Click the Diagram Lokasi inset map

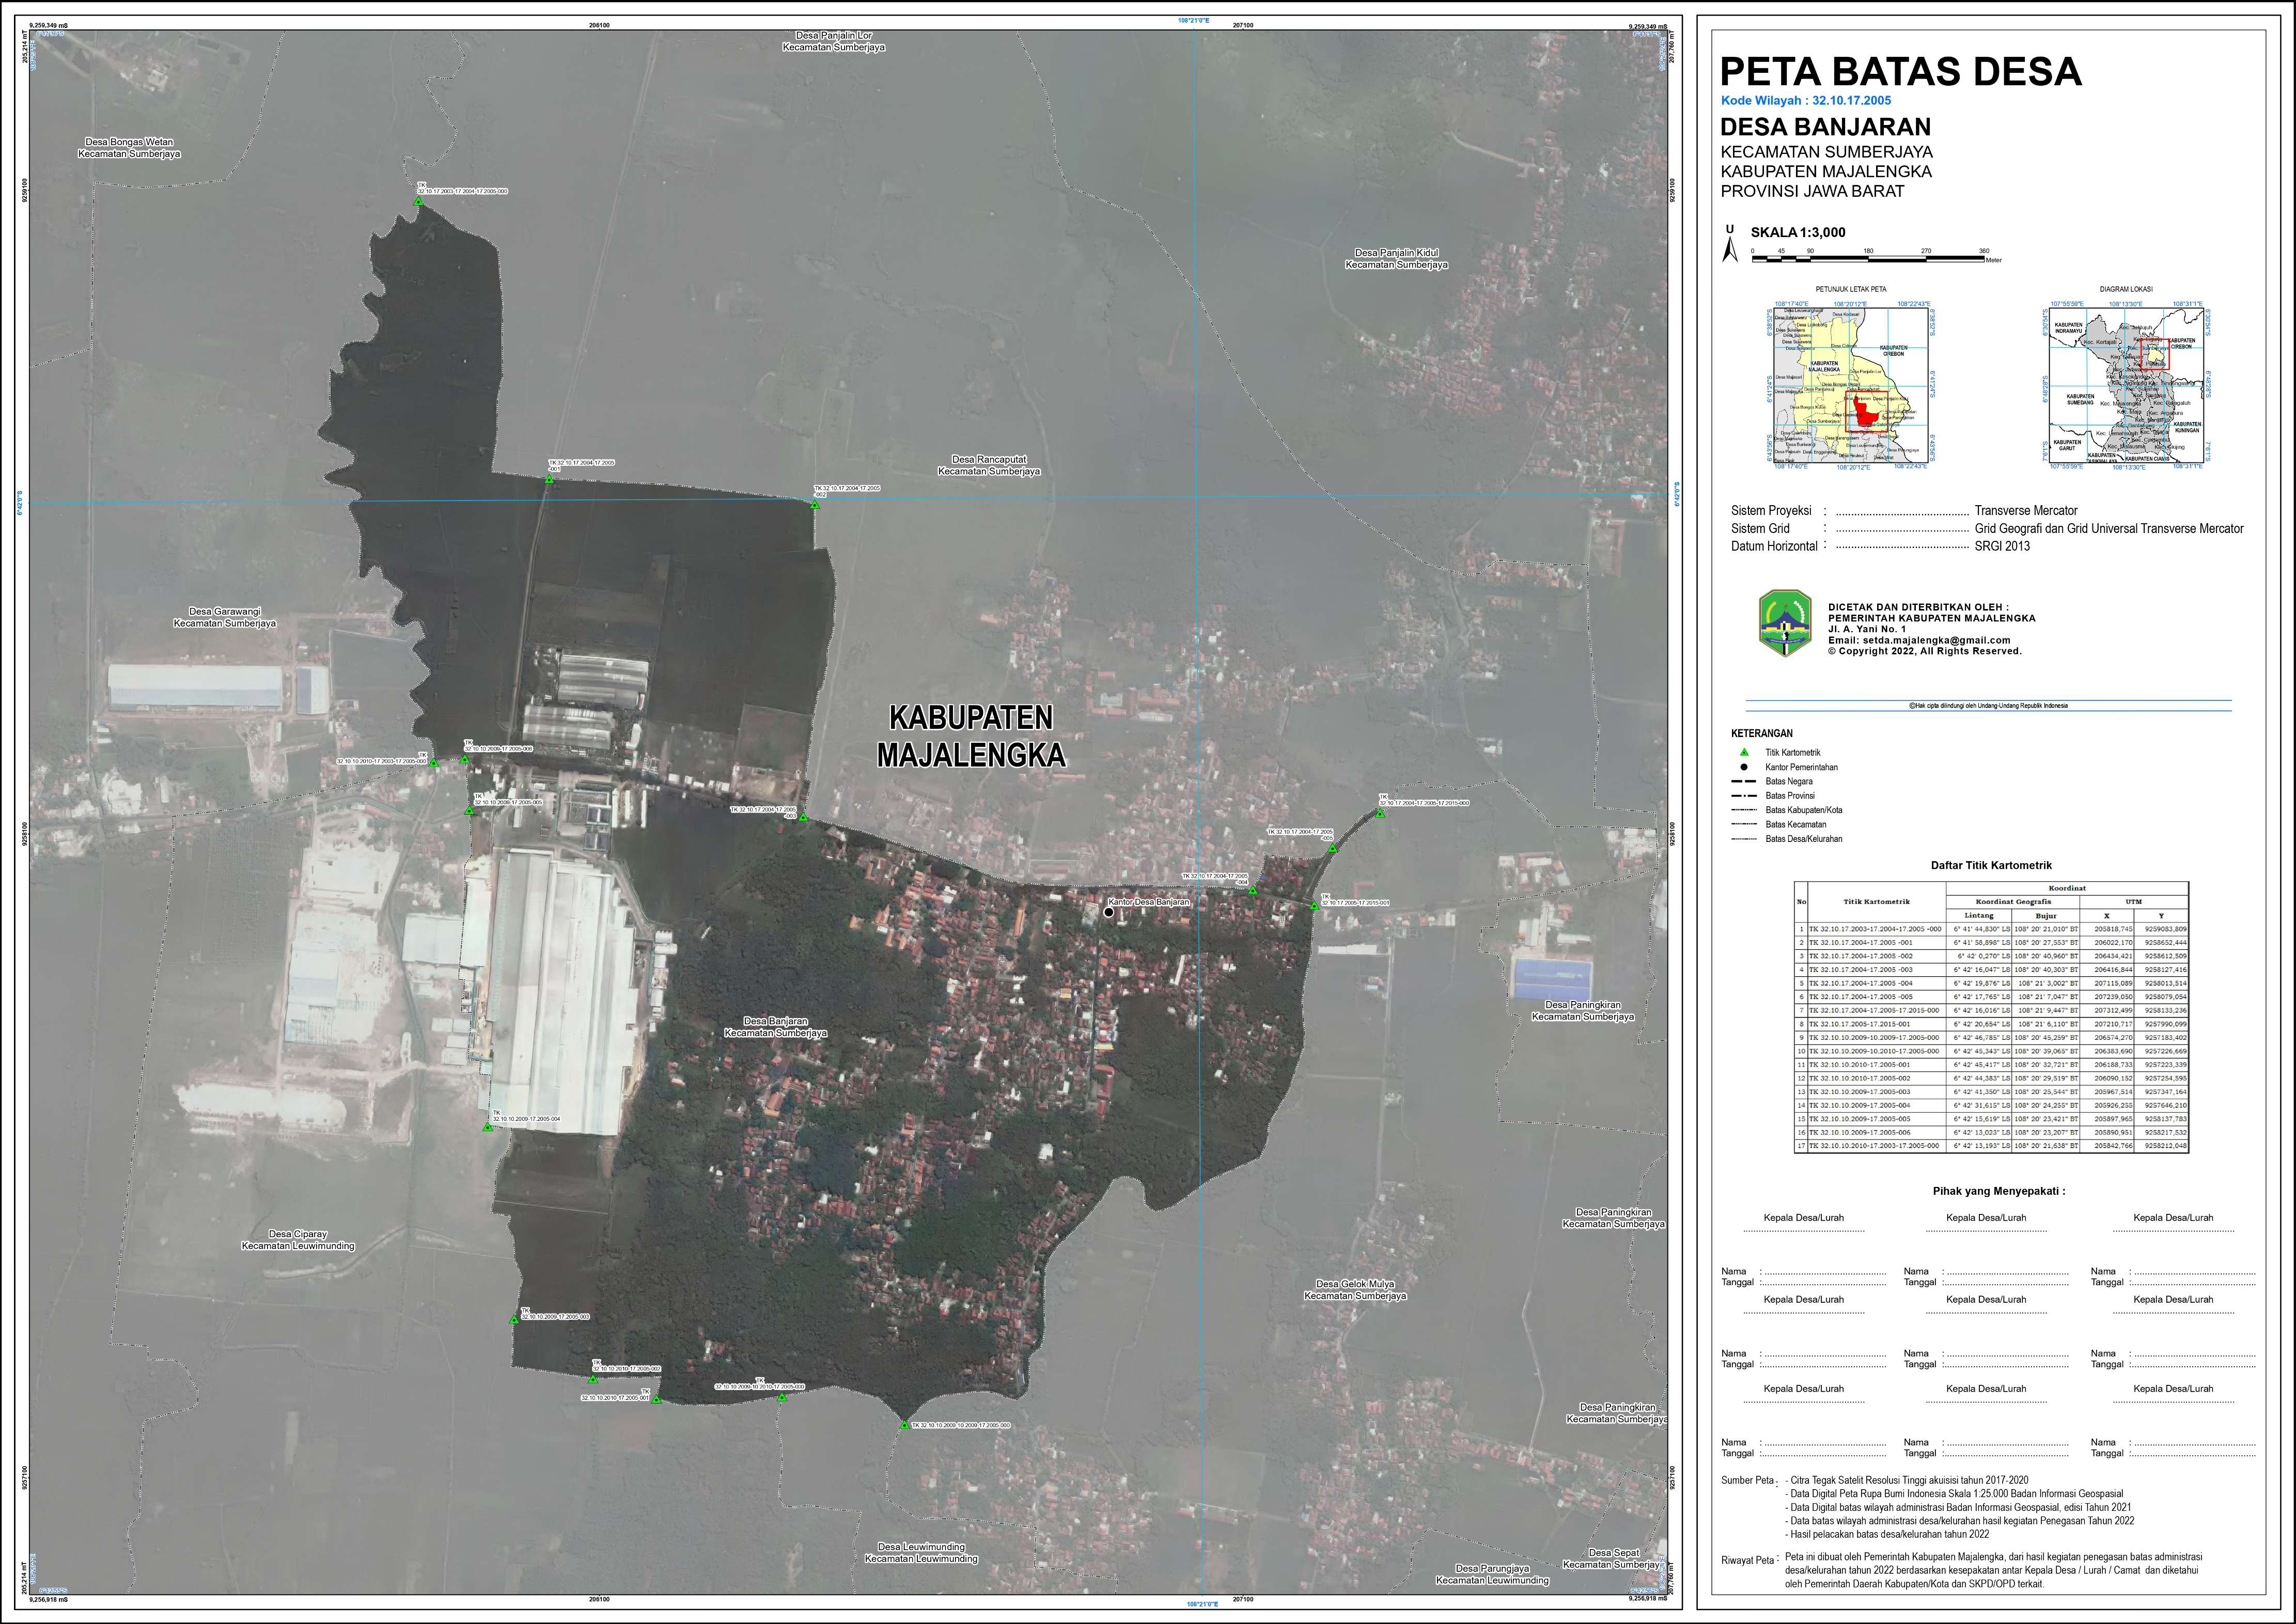click(x=2125, y=385)
